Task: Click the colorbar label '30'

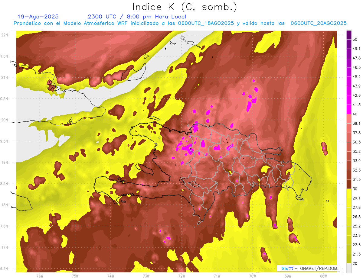Action: (355, 189)
